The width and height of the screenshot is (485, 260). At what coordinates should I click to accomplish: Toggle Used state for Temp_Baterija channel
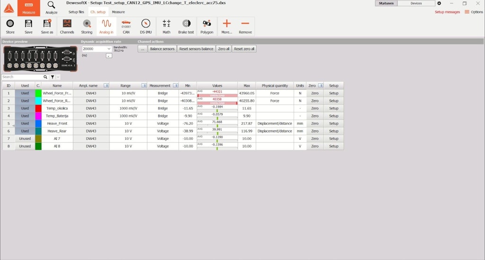25,116
